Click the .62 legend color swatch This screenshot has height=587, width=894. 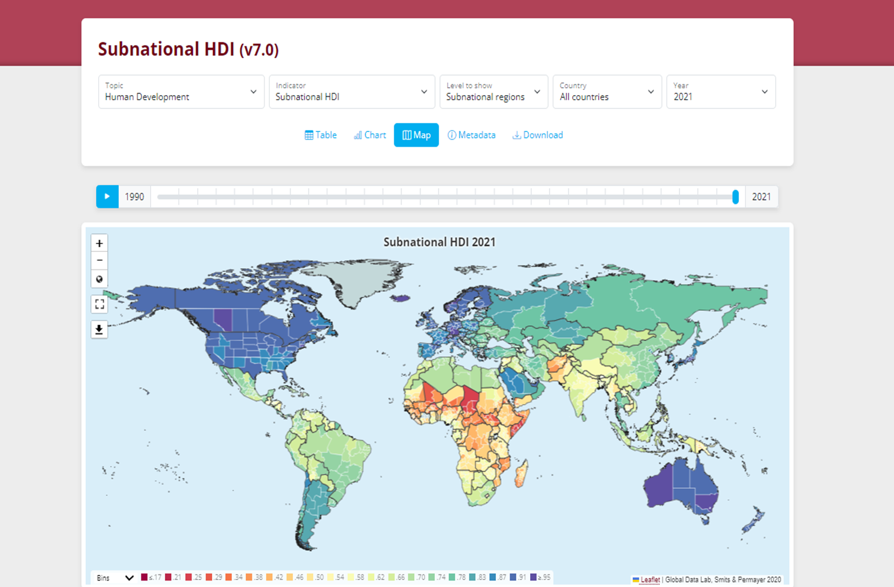(371, 577)
